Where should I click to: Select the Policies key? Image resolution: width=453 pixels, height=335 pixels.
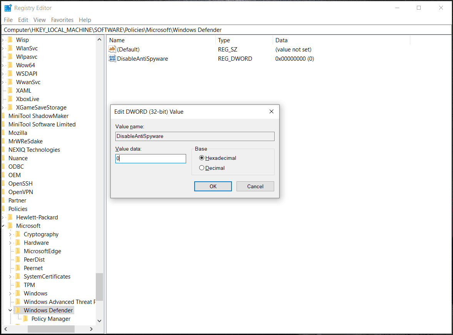(x=18, y=209)
